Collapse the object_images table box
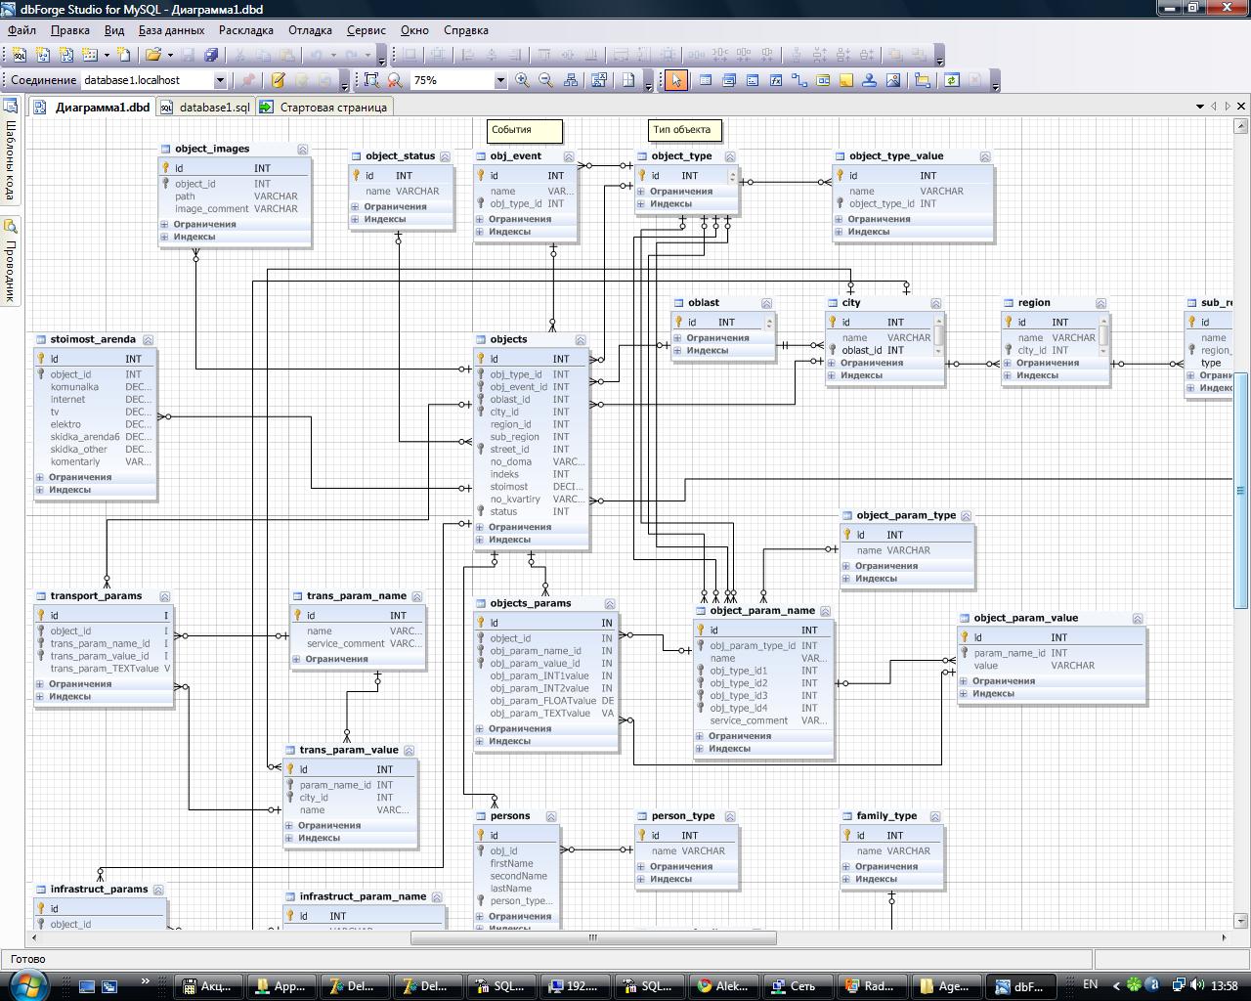Image resolution: width=1251 pixels, height=1001 pixels. tap(302, 150)
